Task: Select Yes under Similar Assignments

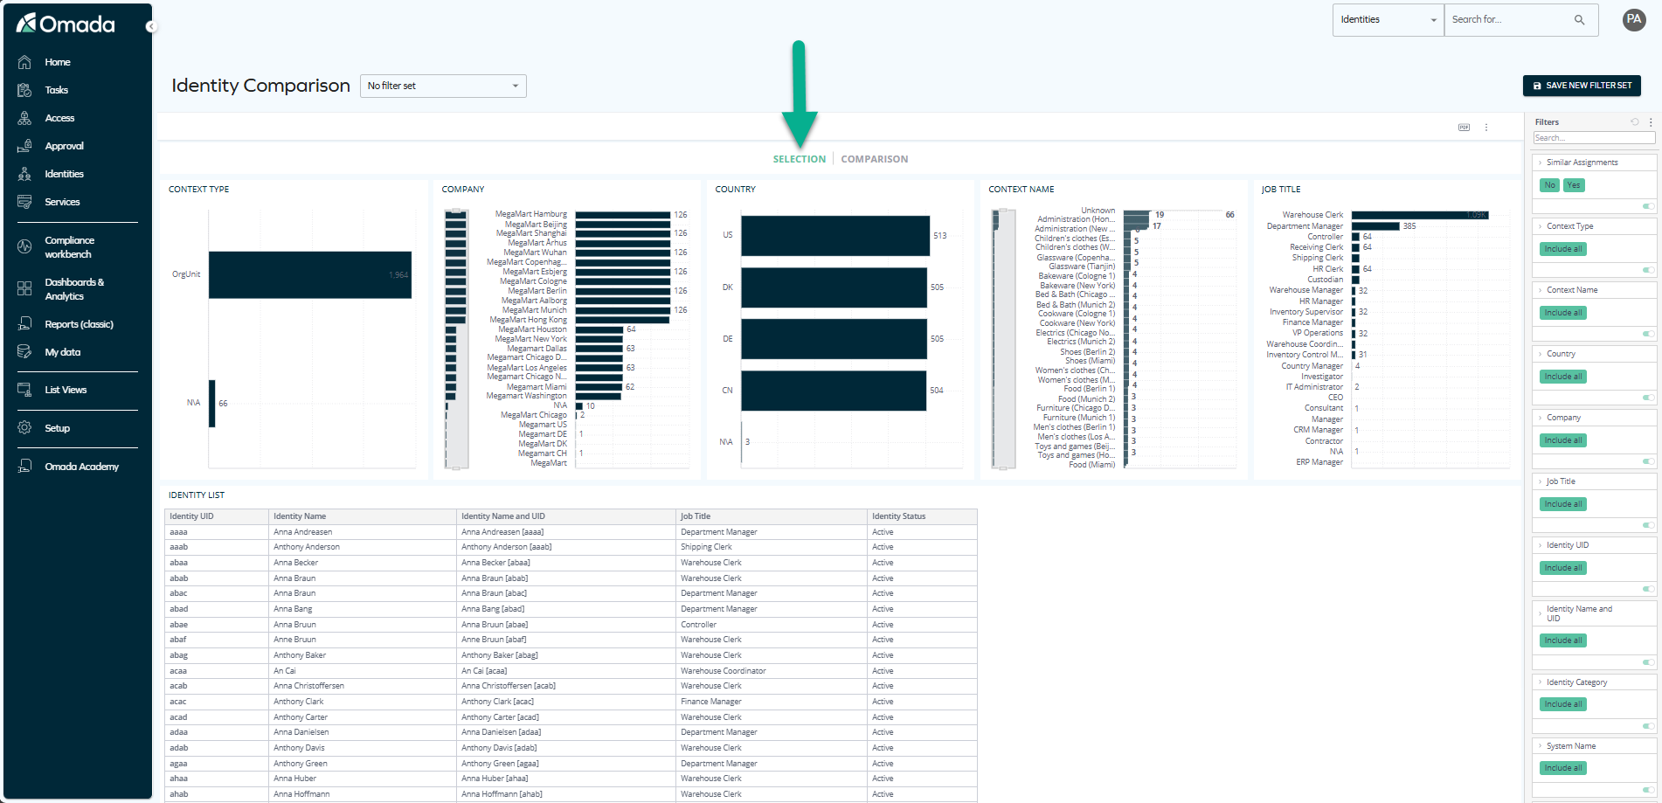Action: [1573, 185]
